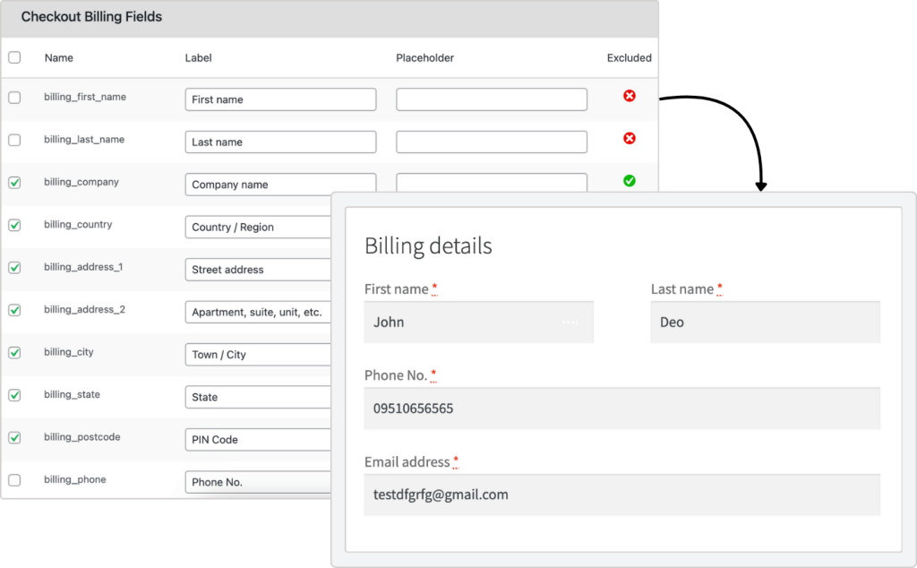Click the 'Excluded' column header

coord(630,58)
